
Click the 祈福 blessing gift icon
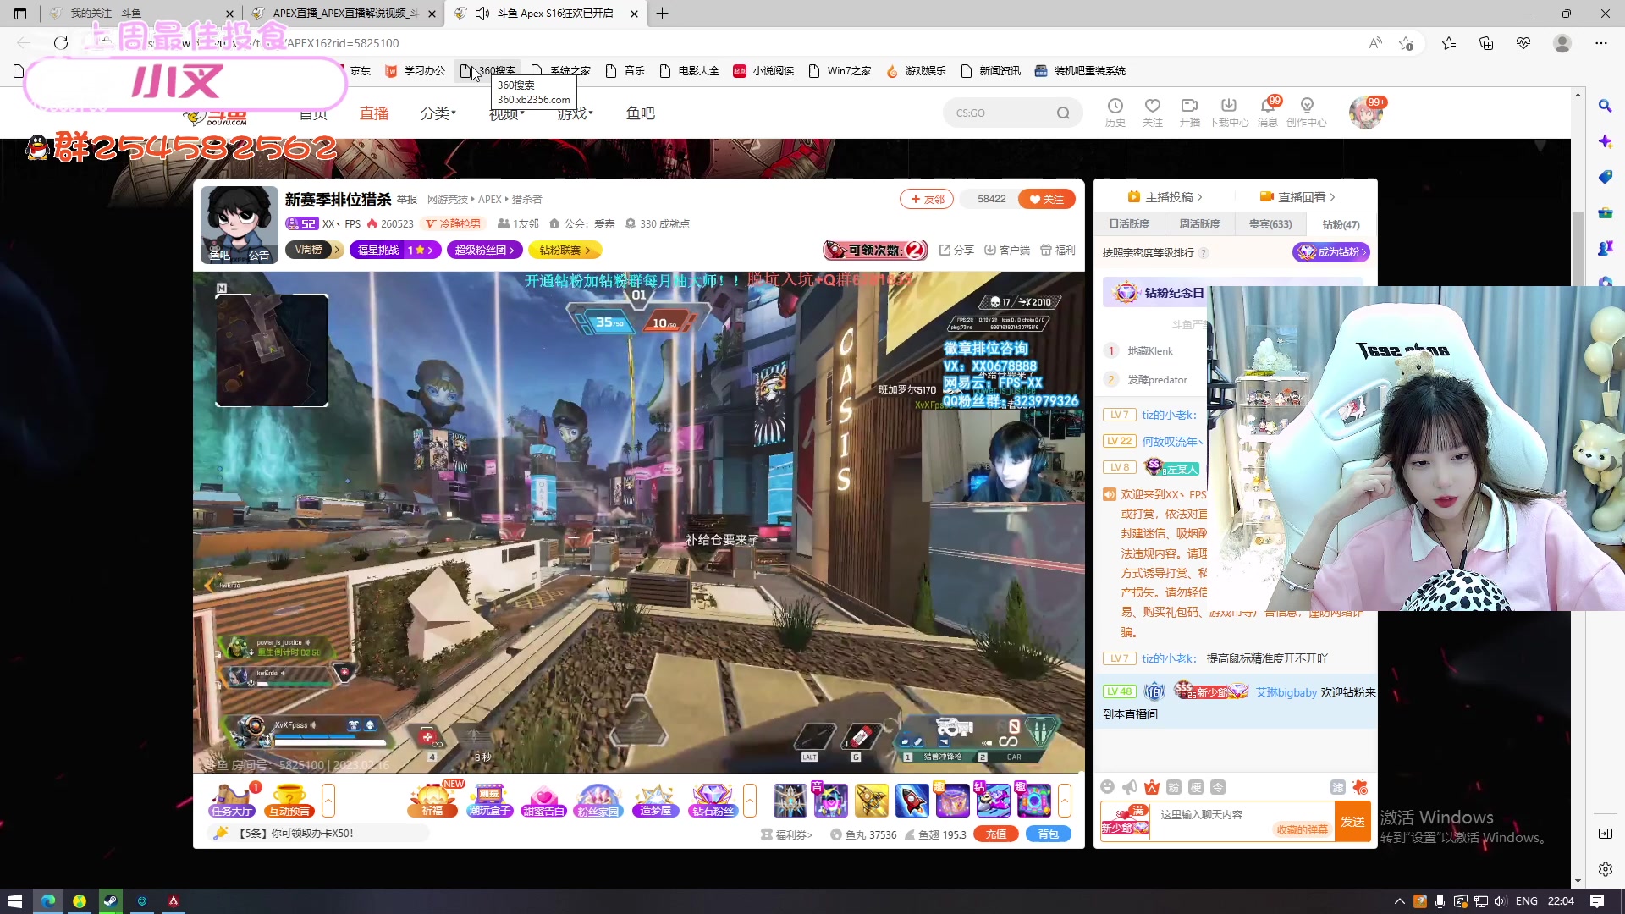[432, 800]
